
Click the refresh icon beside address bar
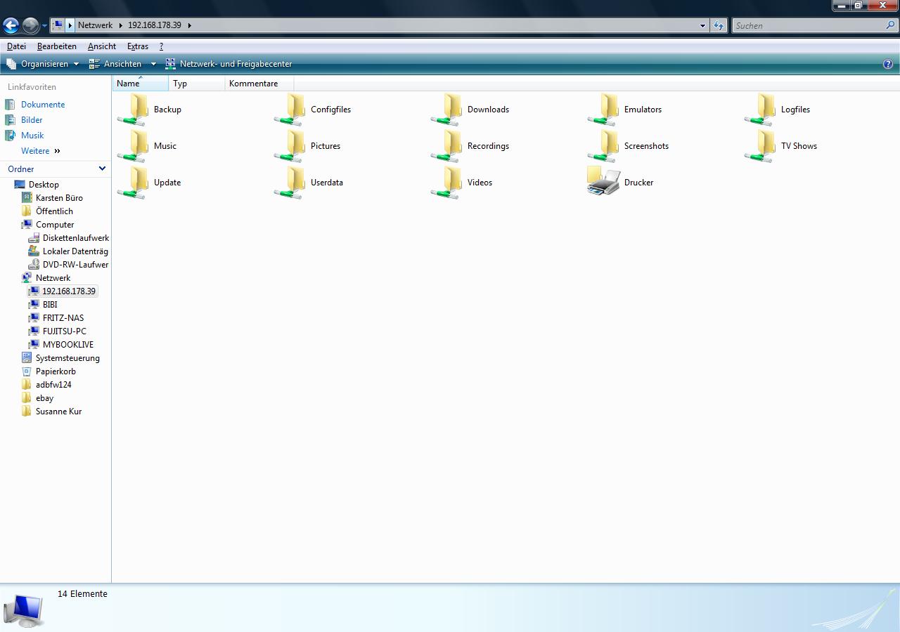click(718, 26)
